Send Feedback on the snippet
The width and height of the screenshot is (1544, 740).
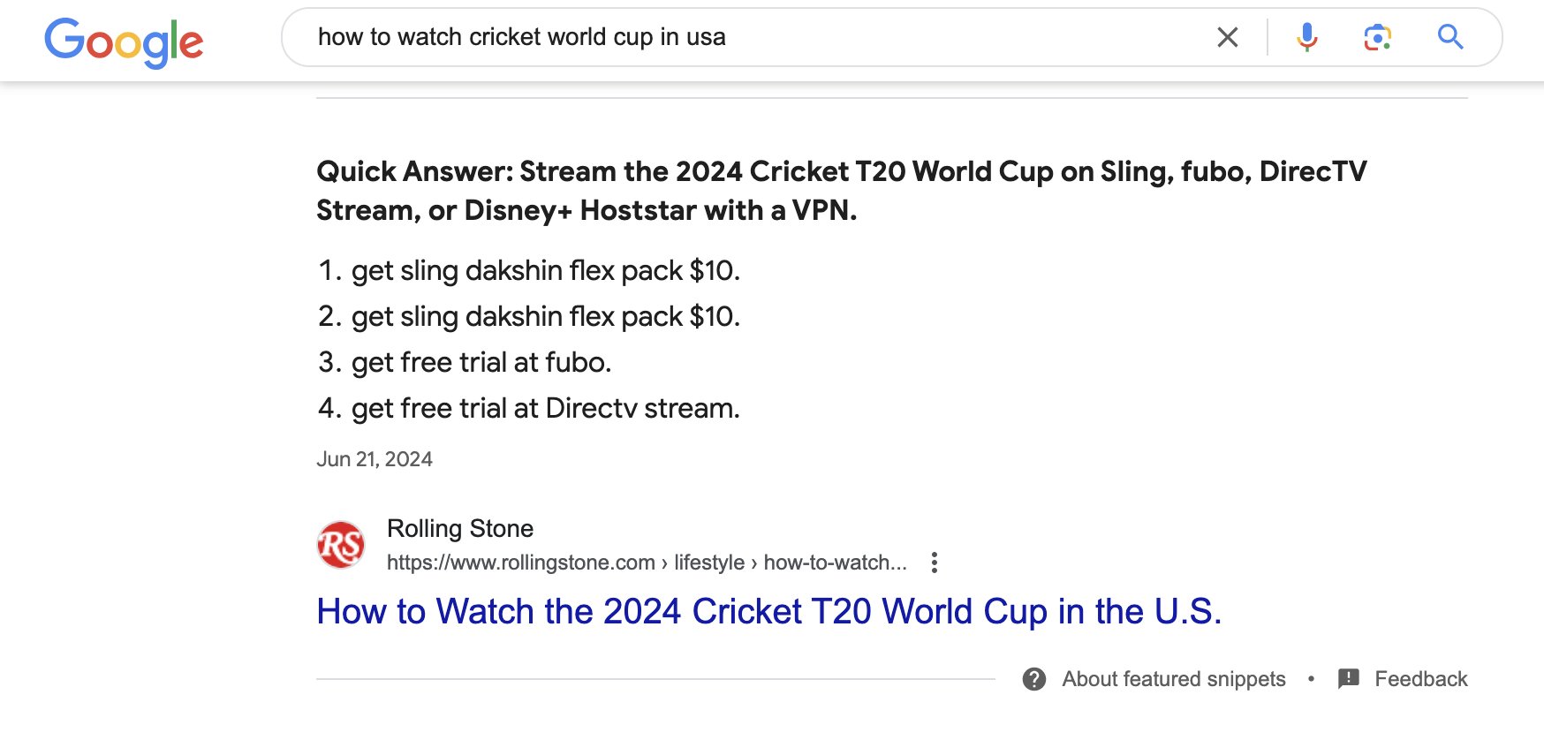[1420, 679]
